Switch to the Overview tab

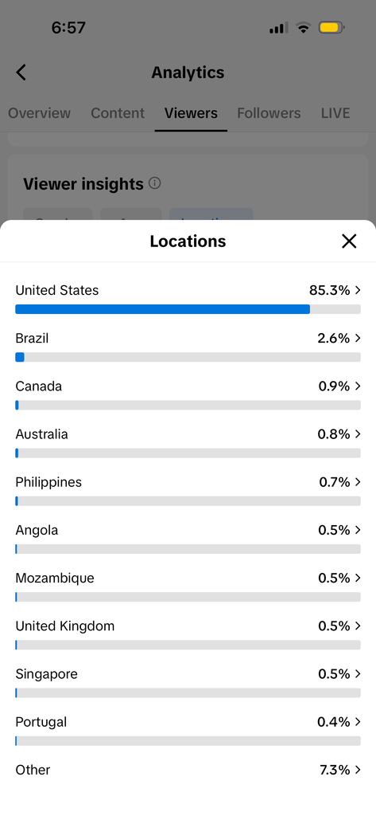click(x=40, y=113)
